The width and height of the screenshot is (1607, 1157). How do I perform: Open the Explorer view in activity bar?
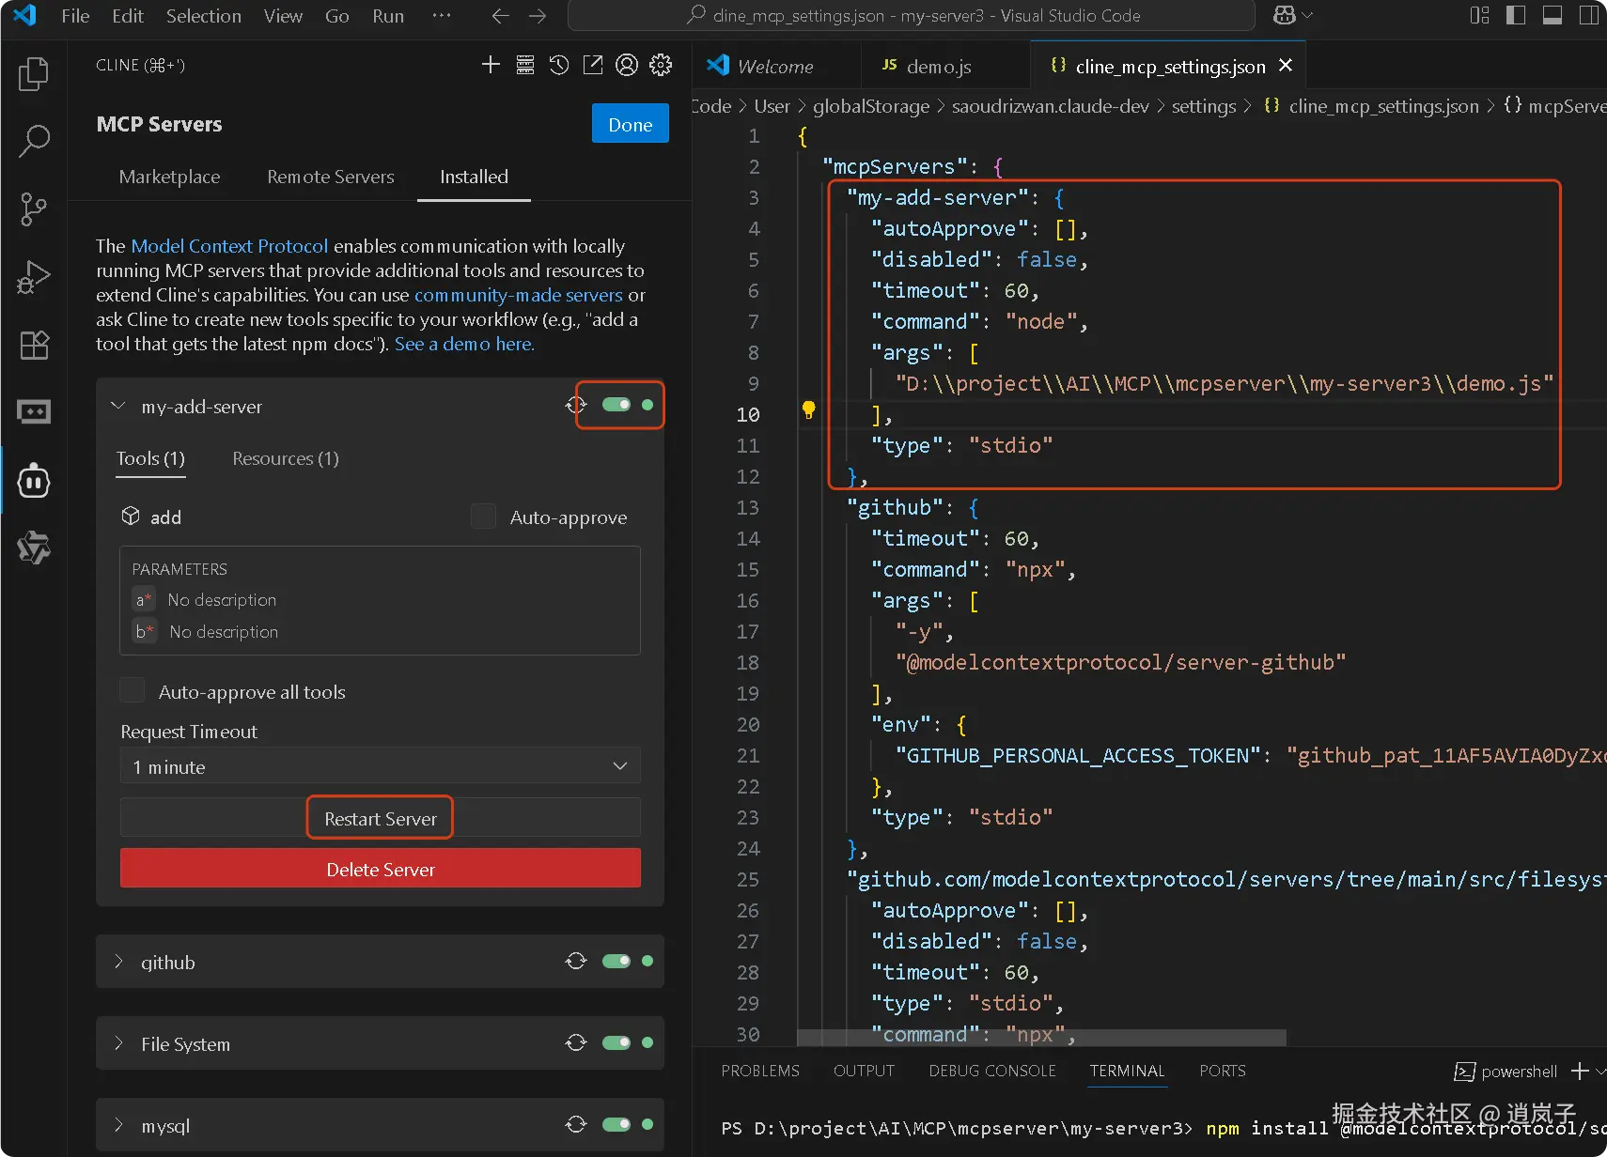[34, 74]
